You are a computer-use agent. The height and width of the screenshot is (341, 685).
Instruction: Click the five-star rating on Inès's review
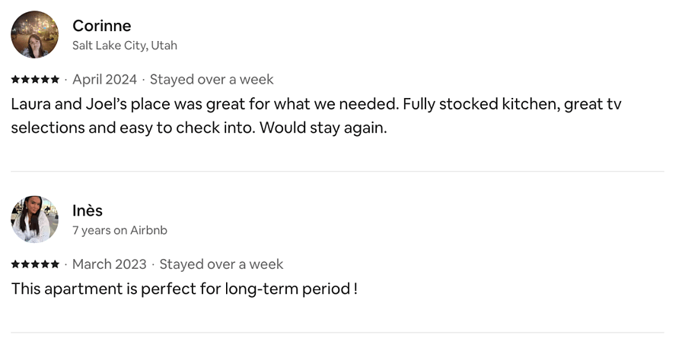pos(35,264)
